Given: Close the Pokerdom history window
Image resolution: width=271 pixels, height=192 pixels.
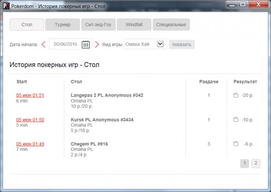Looking at the screenshot, I should (x=258, y=4).
